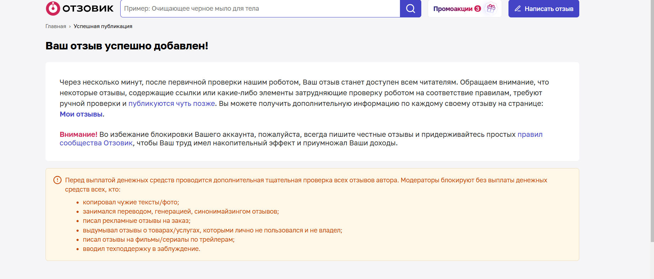
Task: Follow the правил сообщества Отзовик link
Action: (96, 143)
